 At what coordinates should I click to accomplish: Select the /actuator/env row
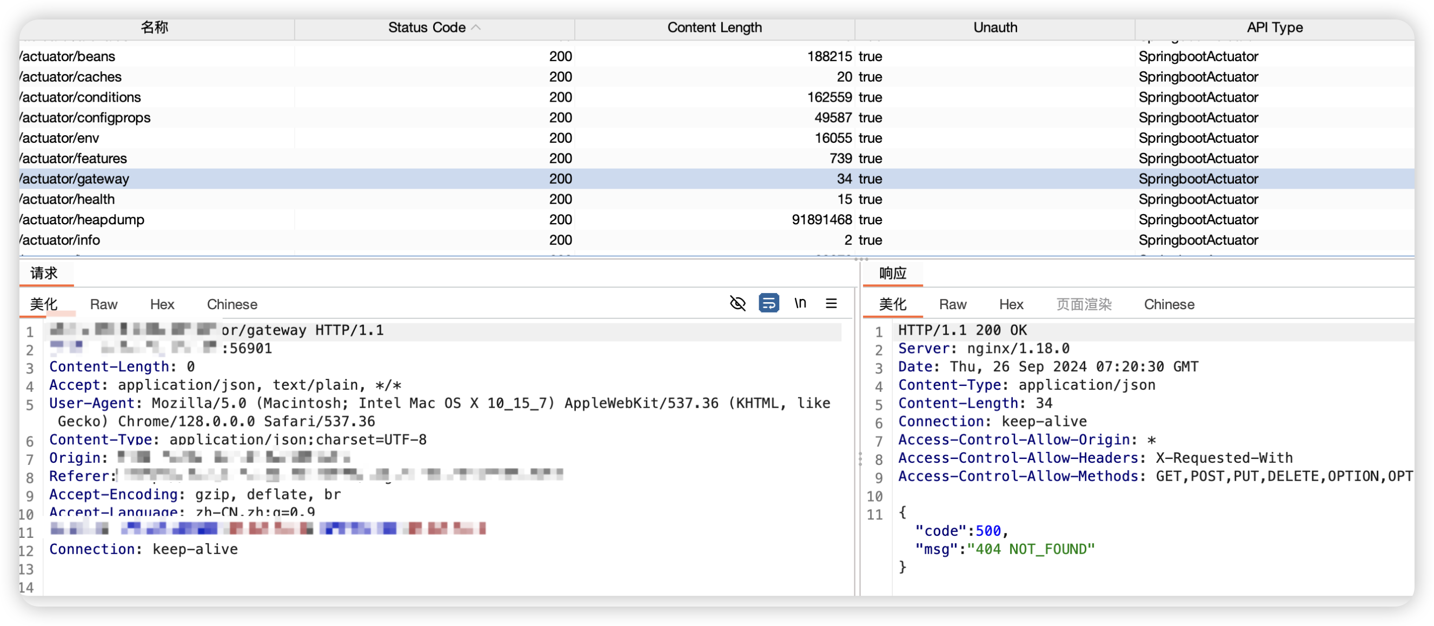pyautogui.click(x=716, y=138)
